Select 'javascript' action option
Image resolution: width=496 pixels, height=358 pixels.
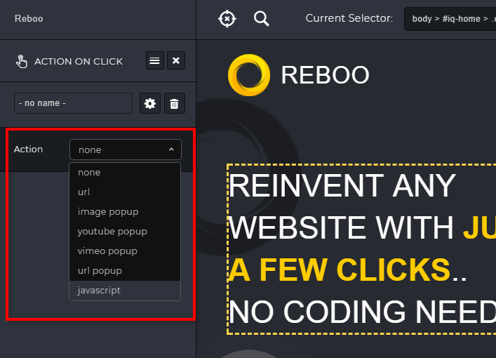(x=125, y=291)
